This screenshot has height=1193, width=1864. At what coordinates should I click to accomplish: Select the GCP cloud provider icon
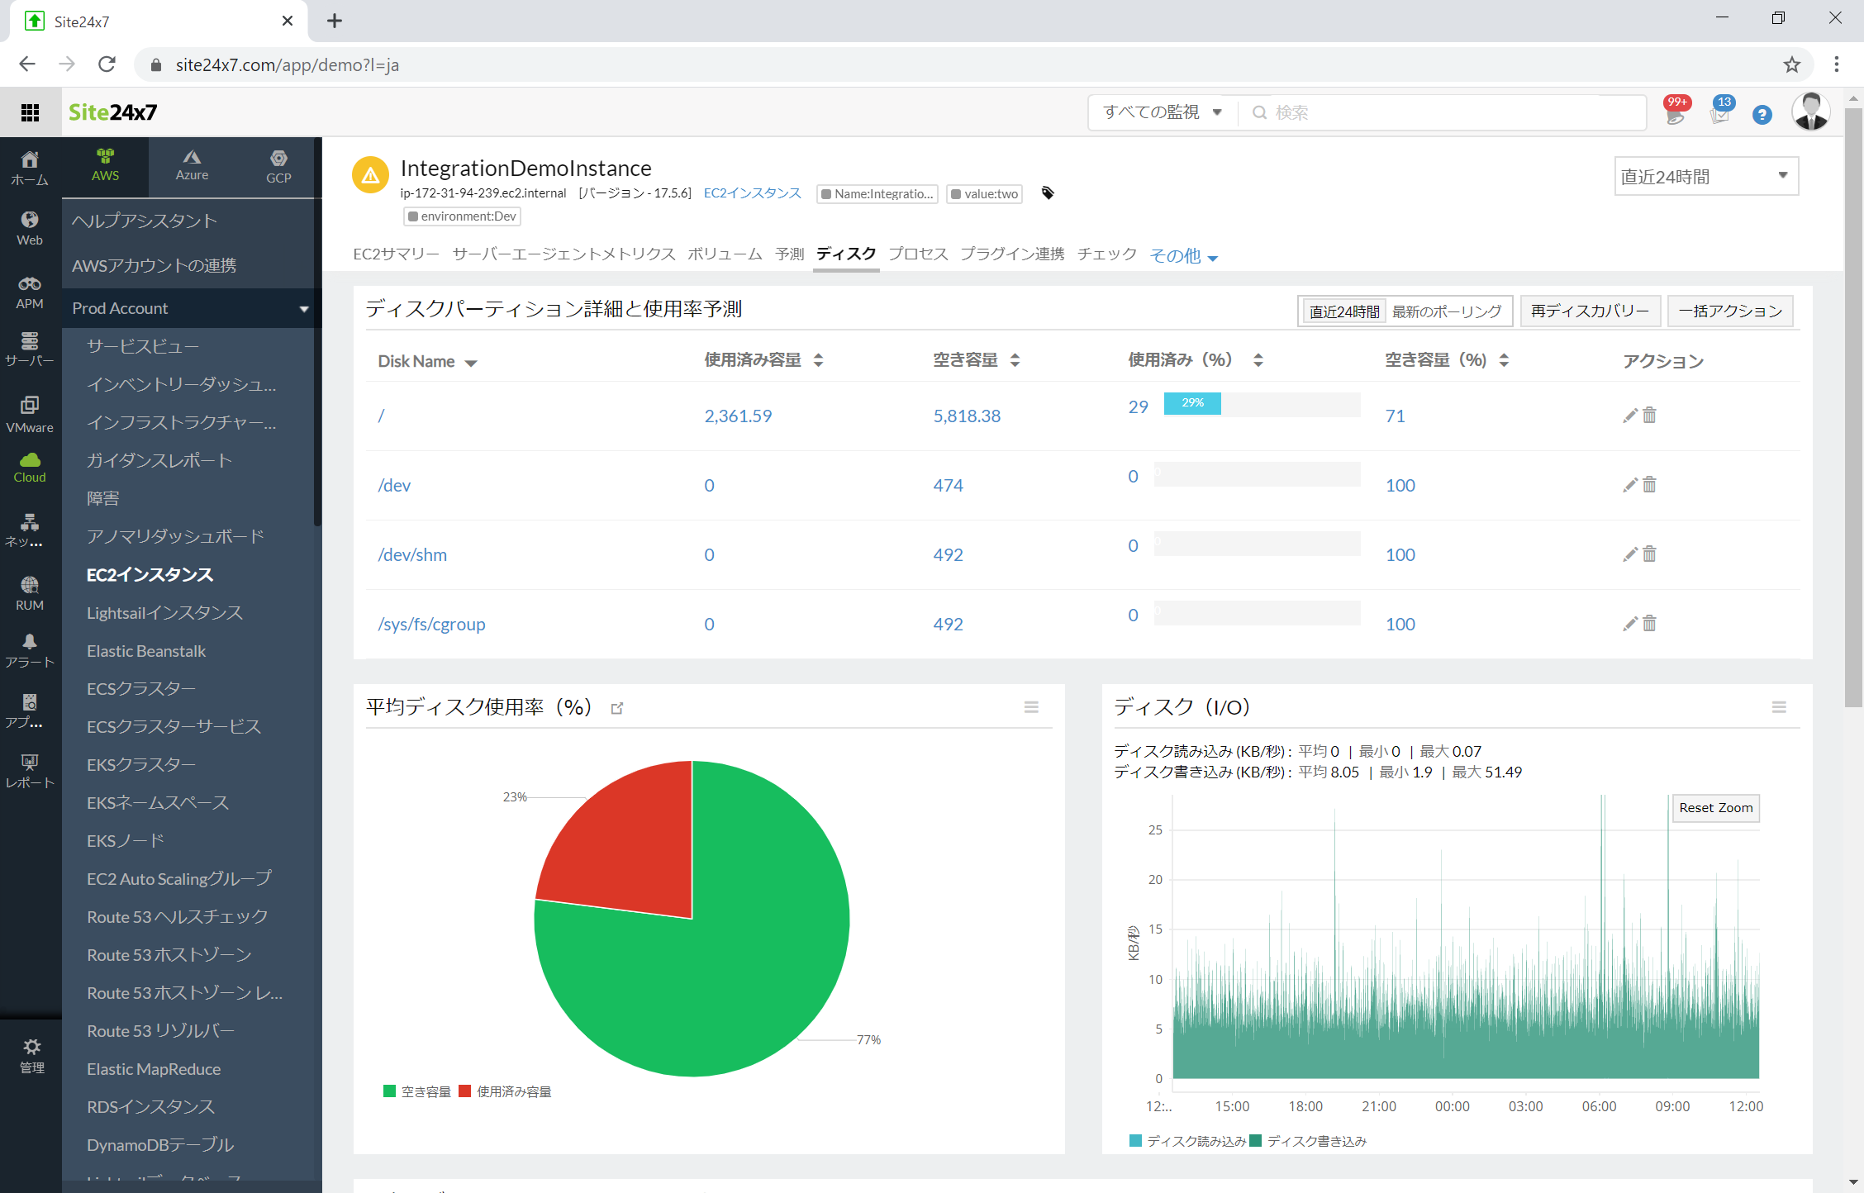point(278,165)
